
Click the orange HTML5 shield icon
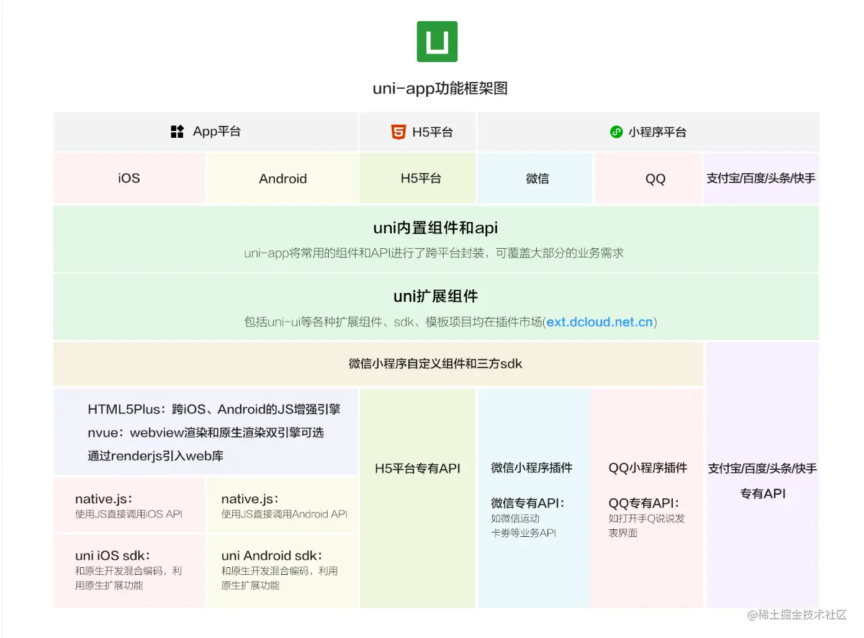(398, 132)
